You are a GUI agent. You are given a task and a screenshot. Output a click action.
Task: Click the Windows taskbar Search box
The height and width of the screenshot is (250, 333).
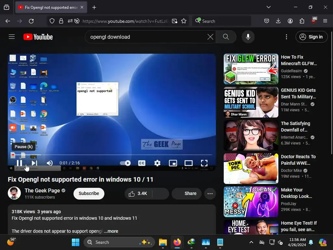pyautogui.click(x=119, y=242)
